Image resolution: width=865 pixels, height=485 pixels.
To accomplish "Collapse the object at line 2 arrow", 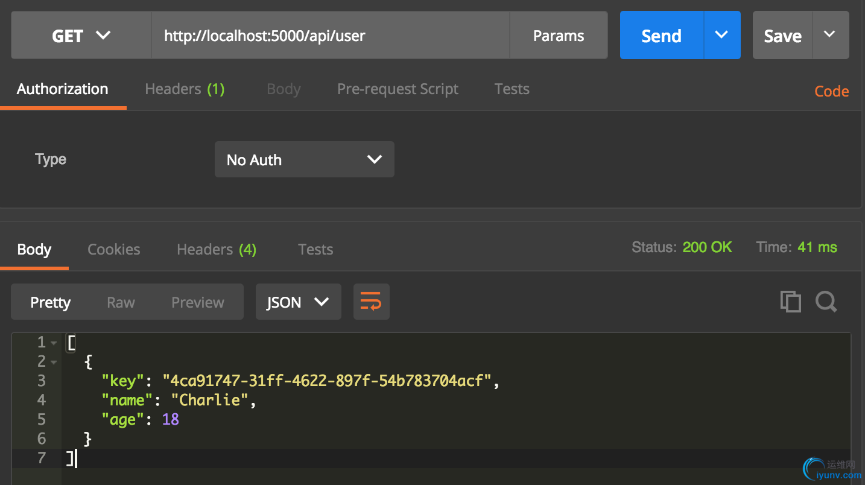I will [54, 363].
